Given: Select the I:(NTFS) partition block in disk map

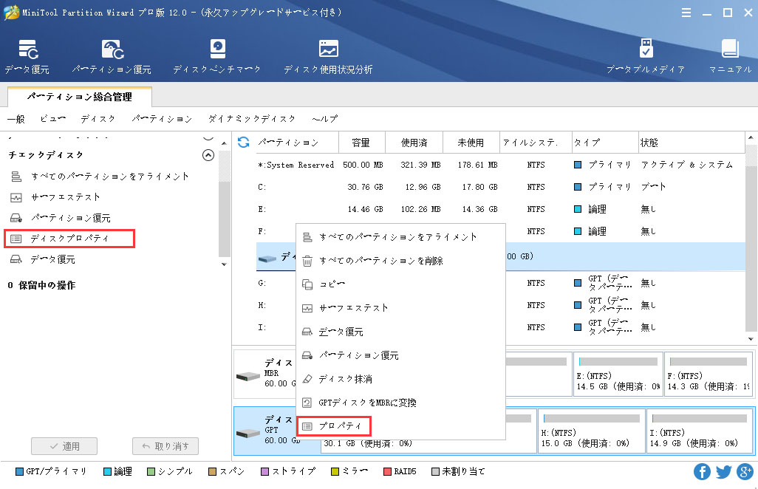Looking at the screenshot, I should click(700, 431).
